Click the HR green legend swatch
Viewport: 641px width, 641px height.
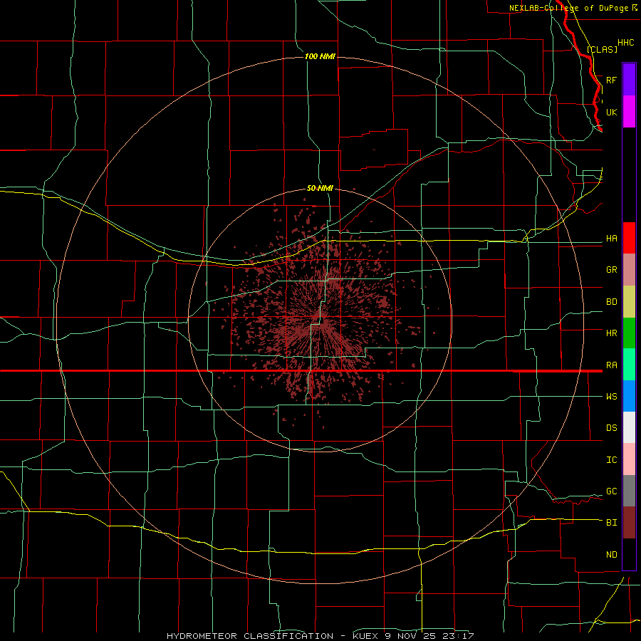[629, 333]
